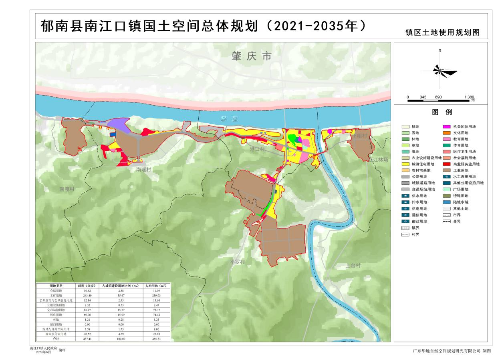Click the 肇庆市 city label on map

tap(252, 56)
